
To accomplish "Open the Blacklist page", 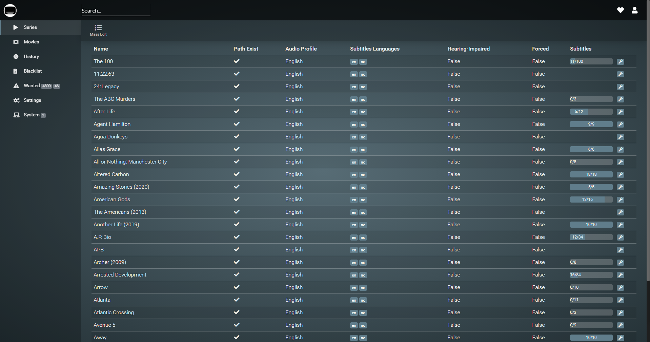I will 33,71.
